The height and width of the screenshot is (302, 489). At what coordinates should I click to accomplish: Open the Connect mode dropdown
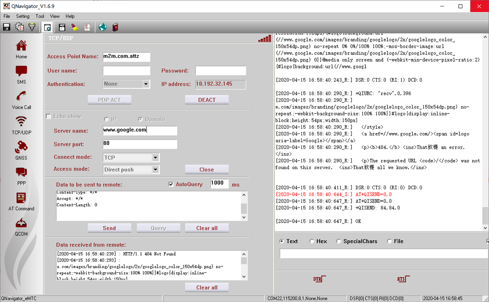click(x=131, y=157)
